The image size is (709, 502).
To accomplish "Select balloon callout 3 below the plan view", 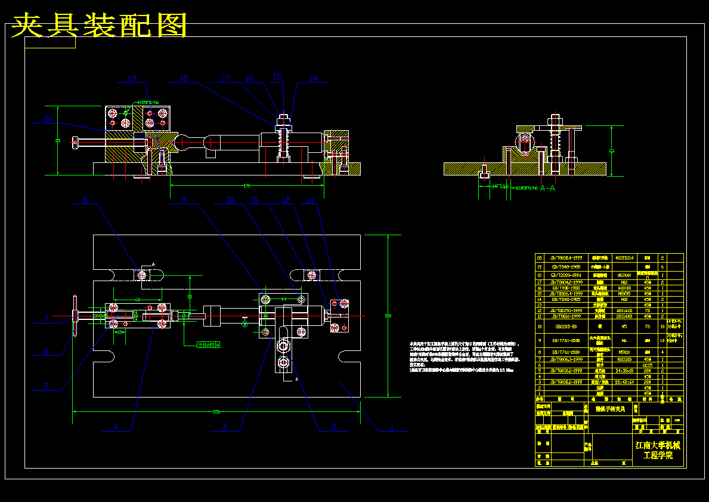I will [225, 427].
